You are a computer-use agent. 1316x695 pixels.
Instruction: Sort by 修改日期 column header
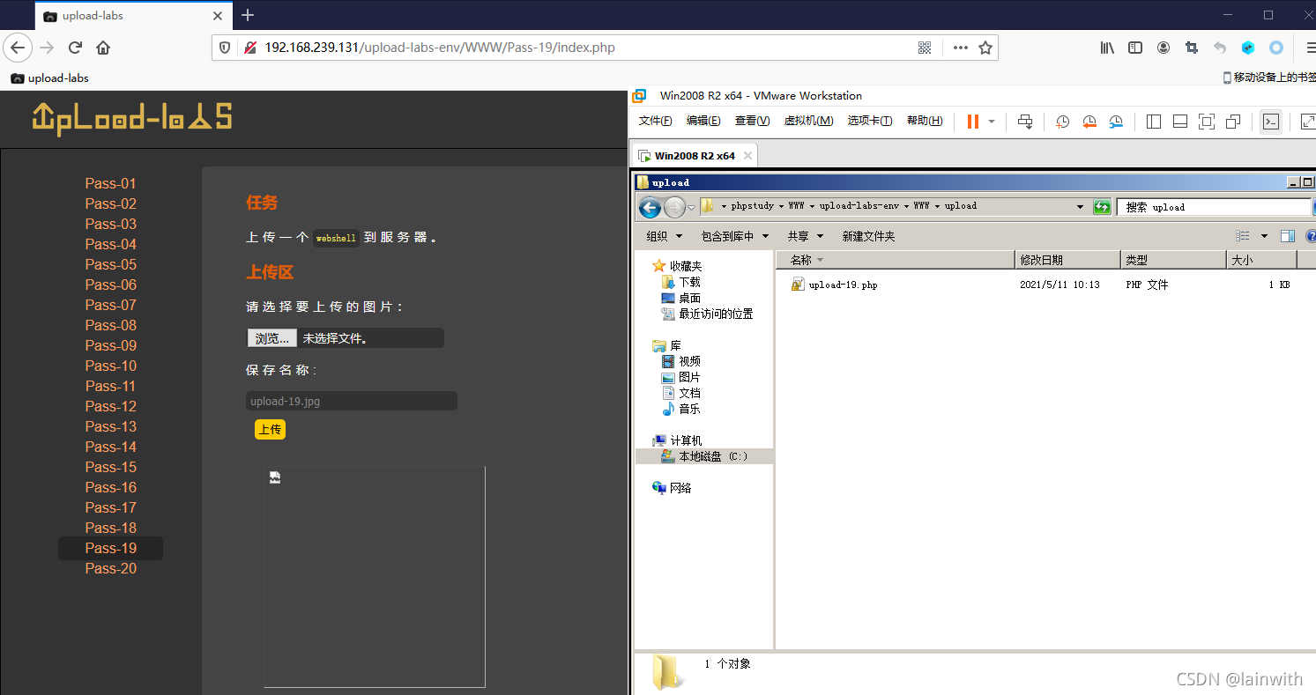tap(1067, 260)
